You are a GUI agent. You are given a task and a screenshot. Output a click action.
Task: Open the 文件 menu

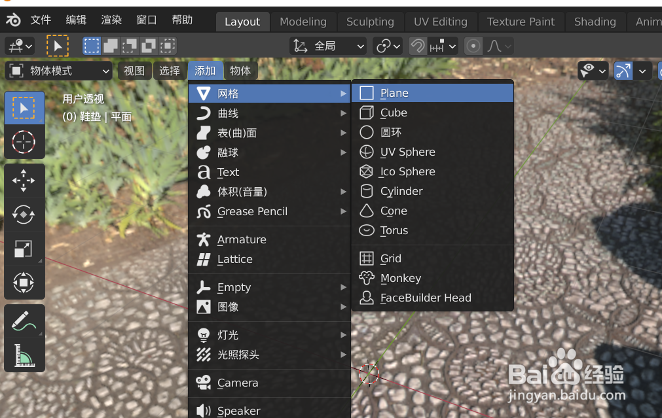41,20
